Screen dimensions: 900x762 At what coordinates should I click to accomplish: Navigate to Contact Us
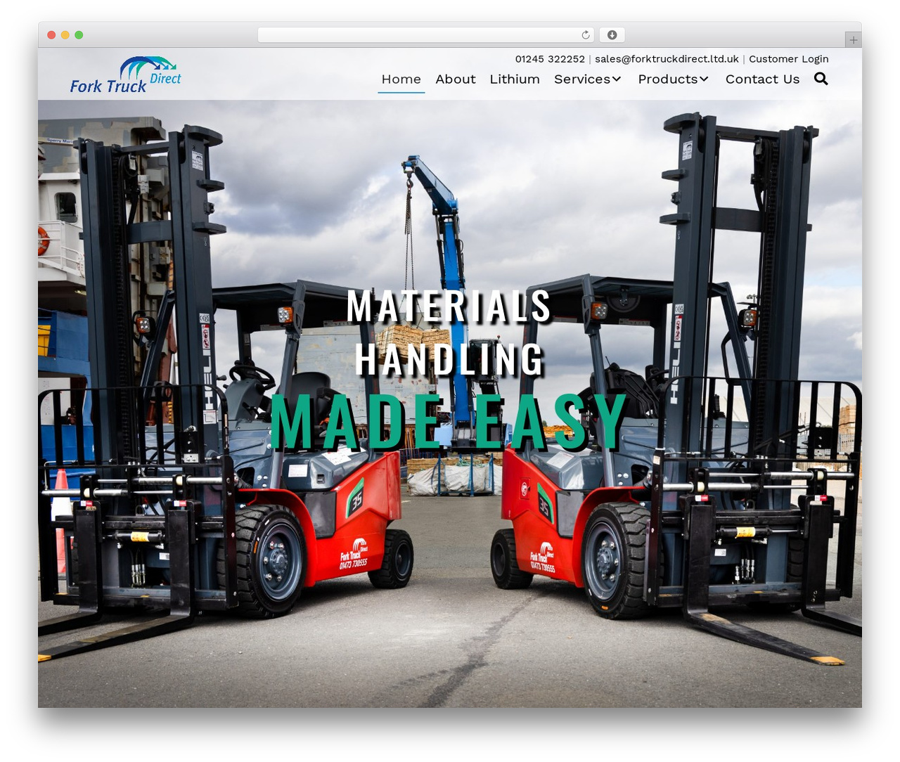tap(762, 79)
